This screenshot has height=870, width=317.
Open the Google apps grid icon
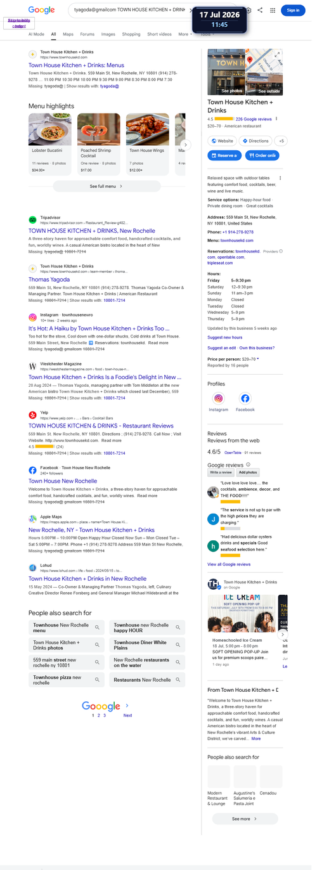pyautogui.click(x=273, y=10)
